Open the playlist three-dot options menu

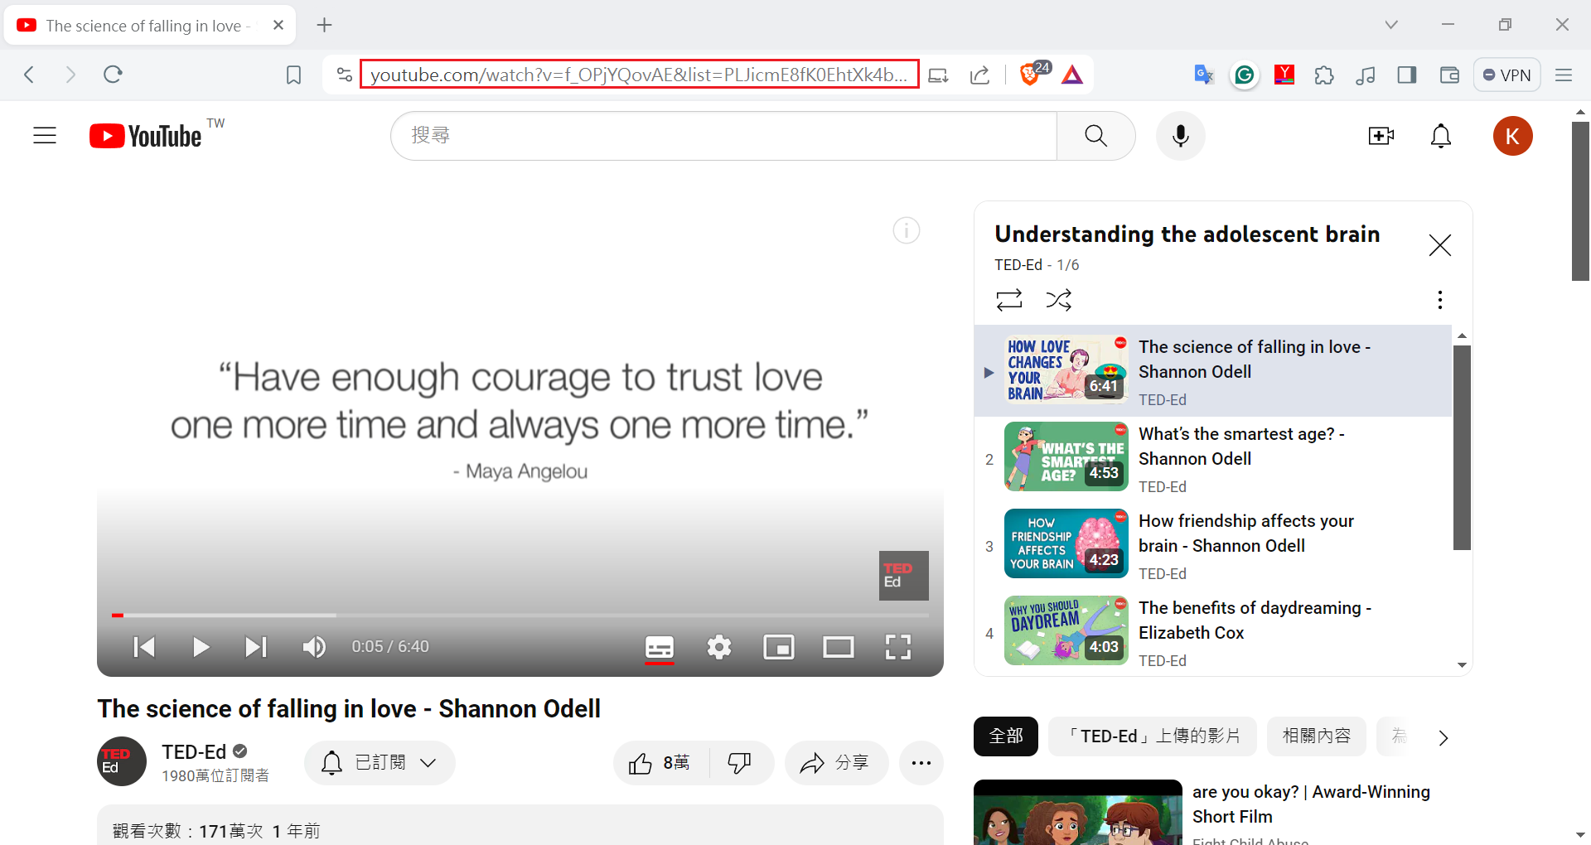tap(1440, 300)
